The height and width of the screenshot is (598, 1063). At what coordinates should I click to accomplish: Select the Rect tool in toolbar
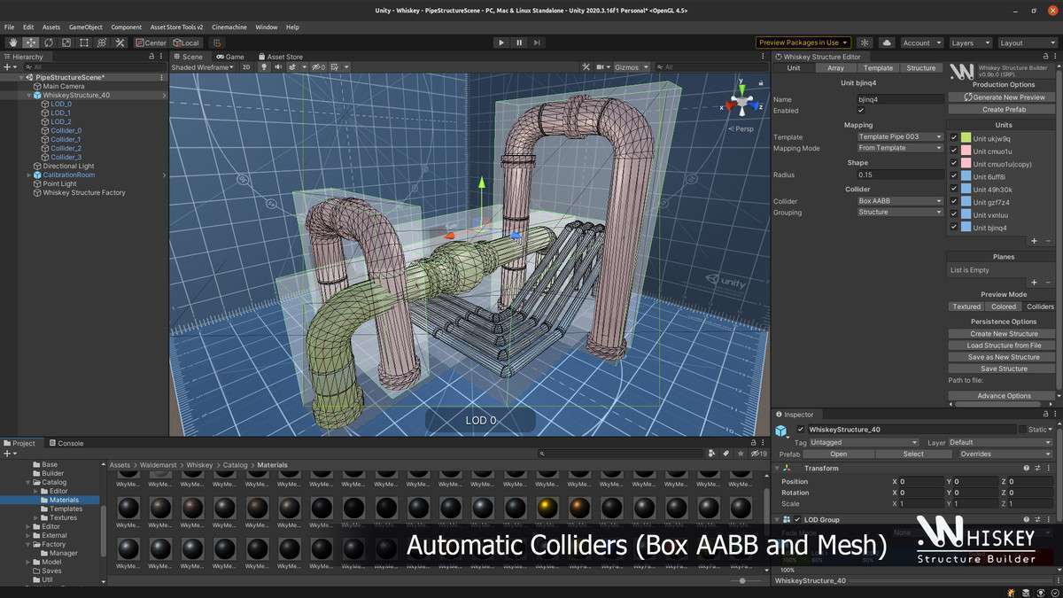83,43
